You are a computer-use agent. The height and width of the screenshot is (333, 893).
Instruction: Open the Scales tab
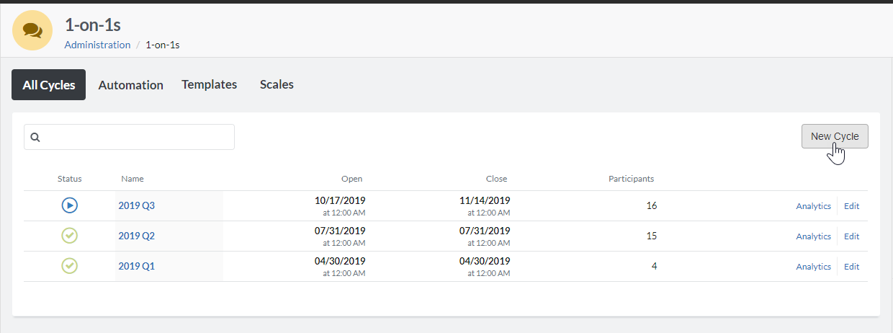click(x=277, y=84)
